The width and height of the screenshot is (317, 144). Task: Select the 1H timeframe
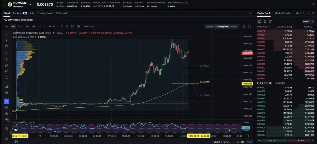click(27, 26)
